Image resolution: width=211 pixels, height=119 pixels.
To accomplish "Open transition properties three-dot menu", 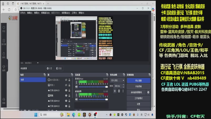I will tap(123, 91).
